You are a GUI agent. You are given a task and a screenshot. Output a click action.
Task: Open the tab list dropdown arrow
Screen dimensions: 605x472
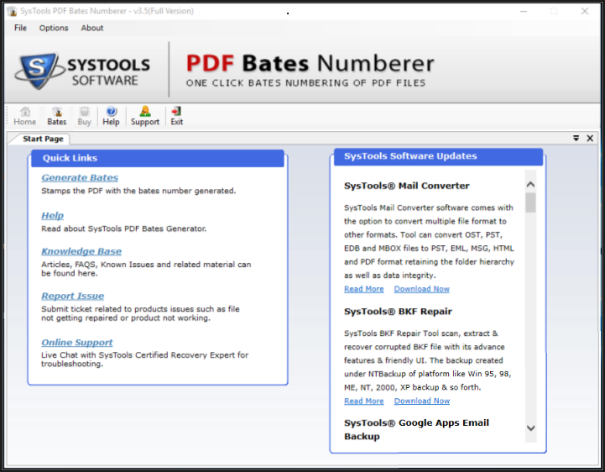tap(576, 139)
